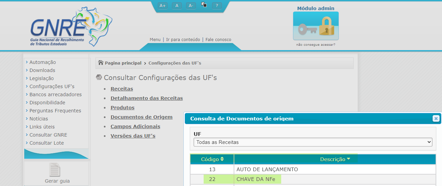Click code cell 22
This screenshot has width=442, height=186.
(x=212, y=179)
